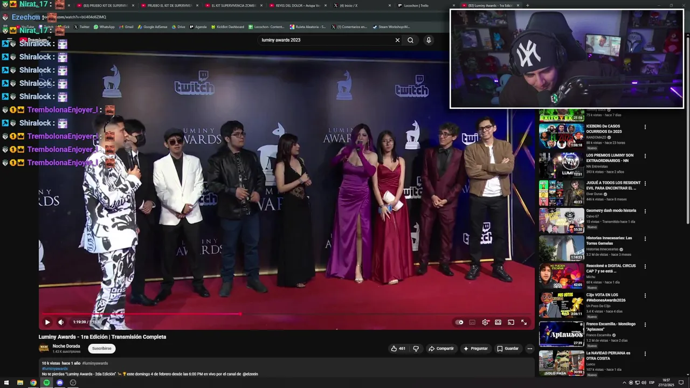Viewport: 690px width, 388px height.
Task: Start voice search with the microphone
Action: click(x=429, y=40)
